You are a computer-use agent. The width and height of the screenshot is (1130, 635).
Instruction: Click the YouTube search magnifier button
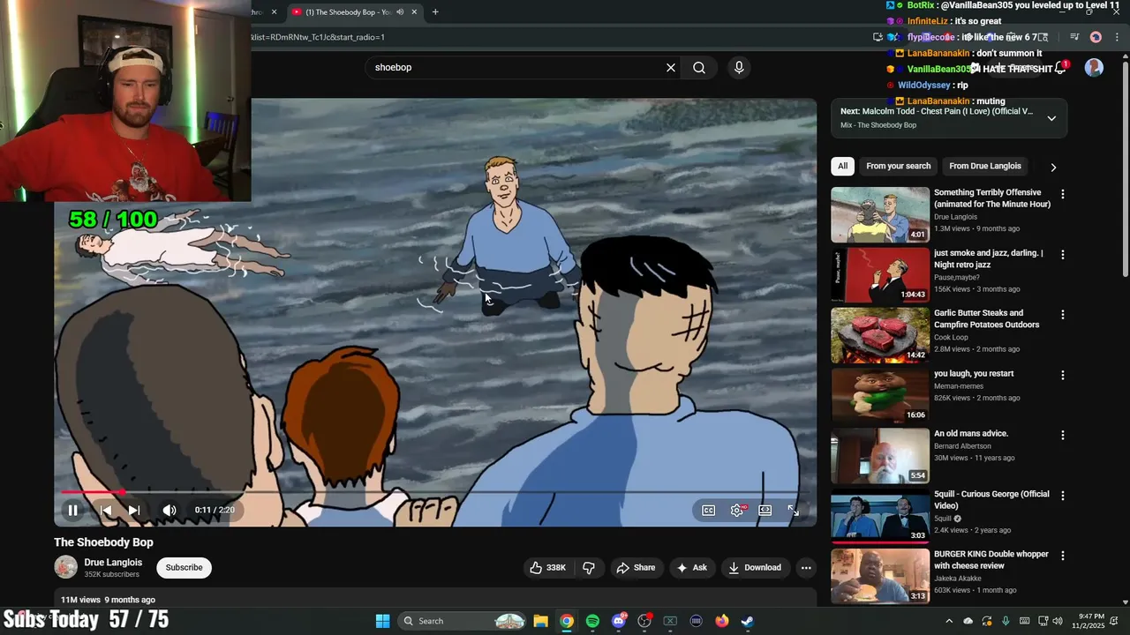pyautogui.click(x=699, y=67)
